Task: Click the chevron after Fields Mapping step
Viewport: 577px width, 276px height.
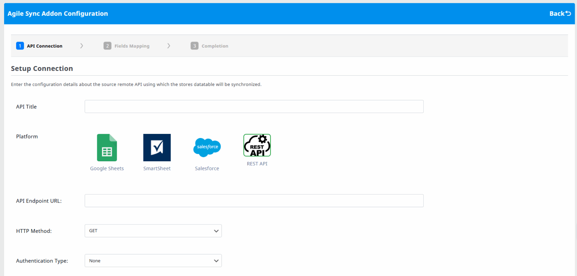Action: (169, 46)
